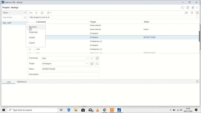
Task: Open the base URL dropdown arrow
Action: point(197,17)
